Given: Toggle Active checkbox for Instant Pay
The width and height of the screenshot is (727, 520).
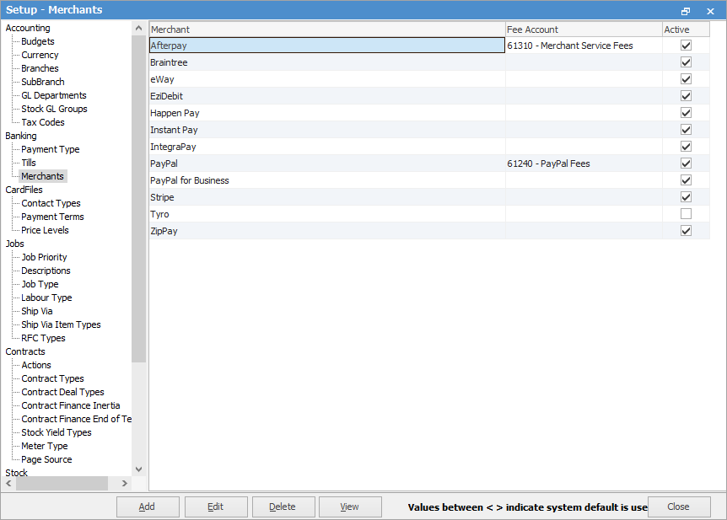Looking at the screenshot, I should (686, 130).
